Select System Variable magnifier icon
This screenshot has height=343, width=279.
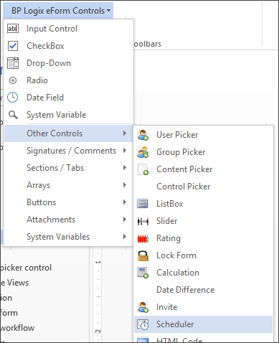tap(13, 115)
